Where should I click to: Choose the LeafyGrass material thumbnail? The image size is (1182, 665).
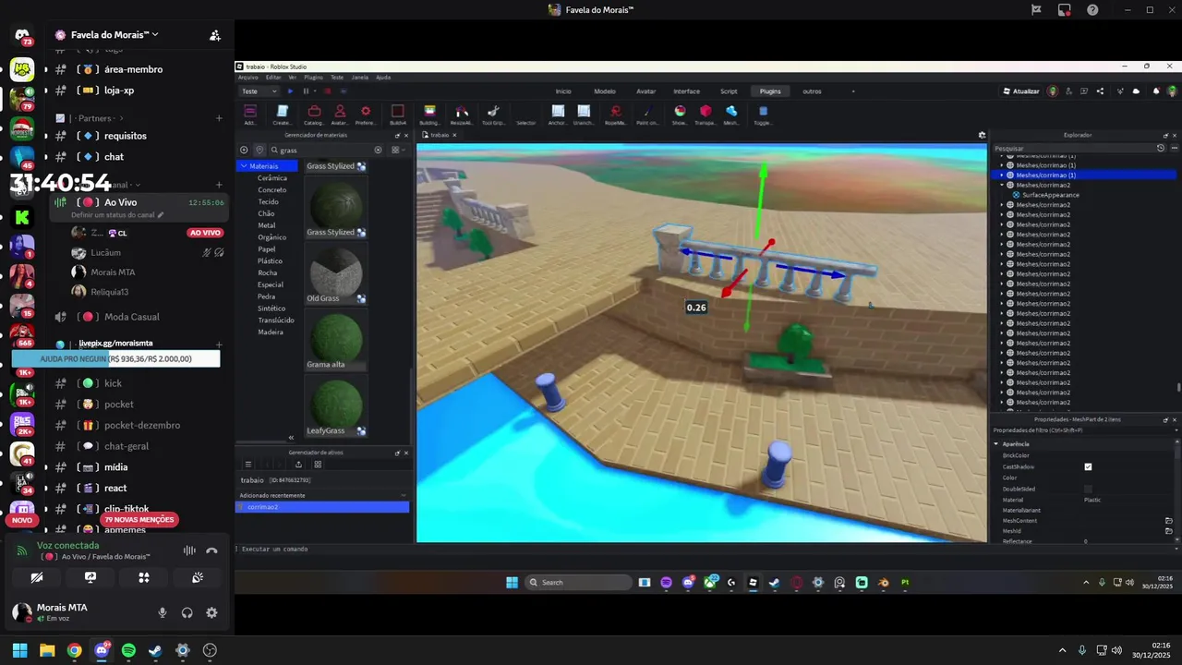(336, 404)
